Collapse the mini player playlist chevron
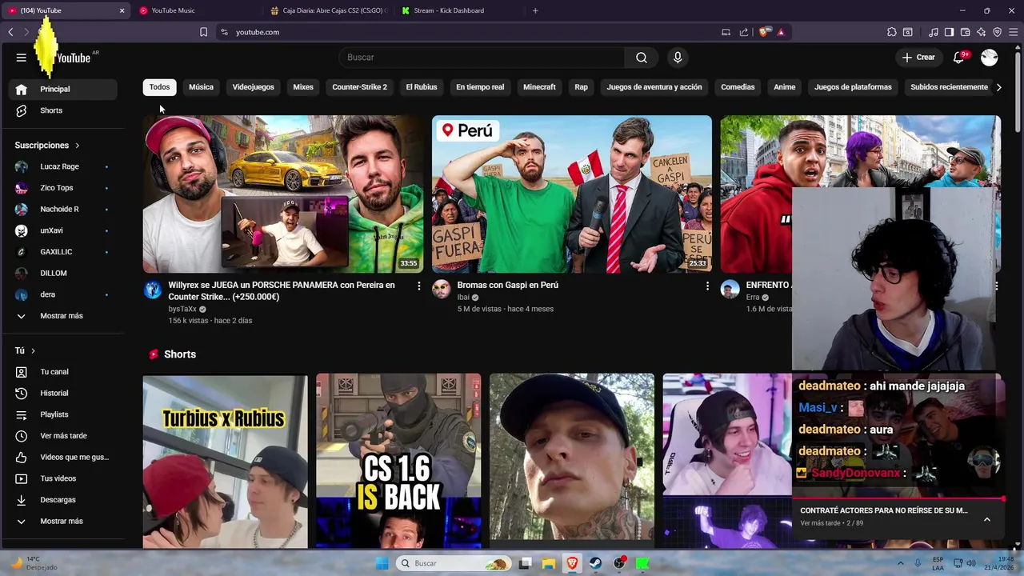This screenshot has width=1024, height=576. tap(986, 519)
